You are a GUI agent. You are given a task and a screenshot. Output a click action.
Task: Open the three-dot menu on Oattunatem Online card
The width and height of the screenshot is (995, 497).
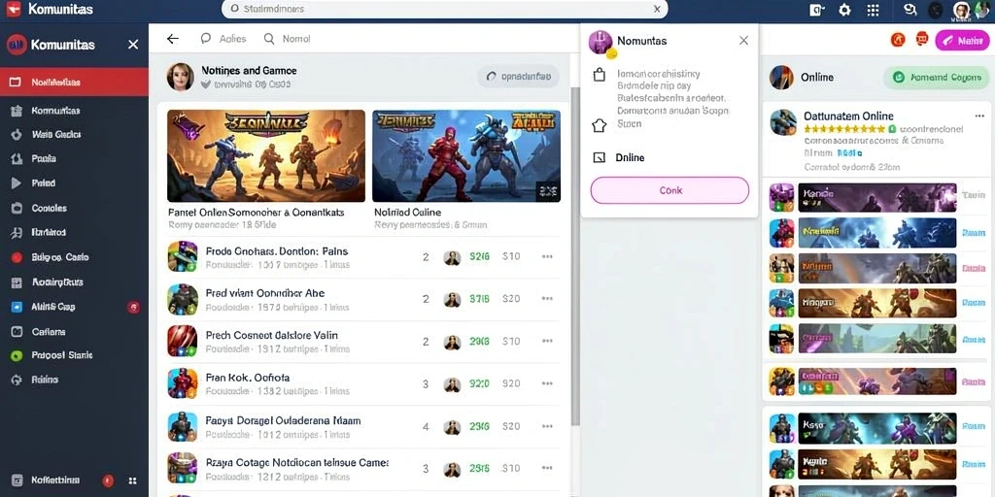[x=979, y=116]
